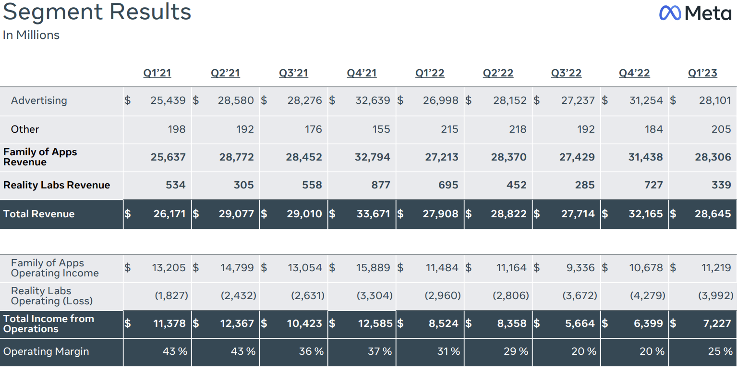Choose the Q2'22 column header
The width and height of the screenshot is (749, 374).
click(498, 73)
